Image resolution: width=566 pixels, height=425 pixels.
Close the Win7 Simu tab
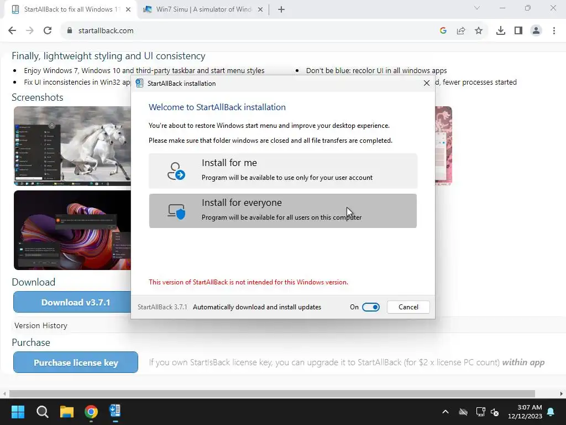point(260,9)
